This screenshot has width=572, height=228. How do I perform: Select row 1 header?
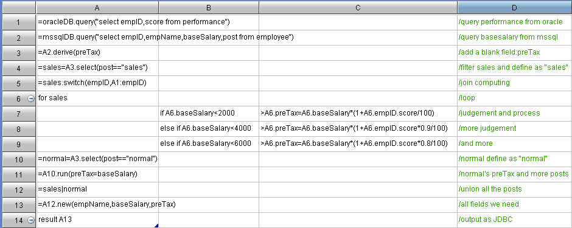point(18,22)
